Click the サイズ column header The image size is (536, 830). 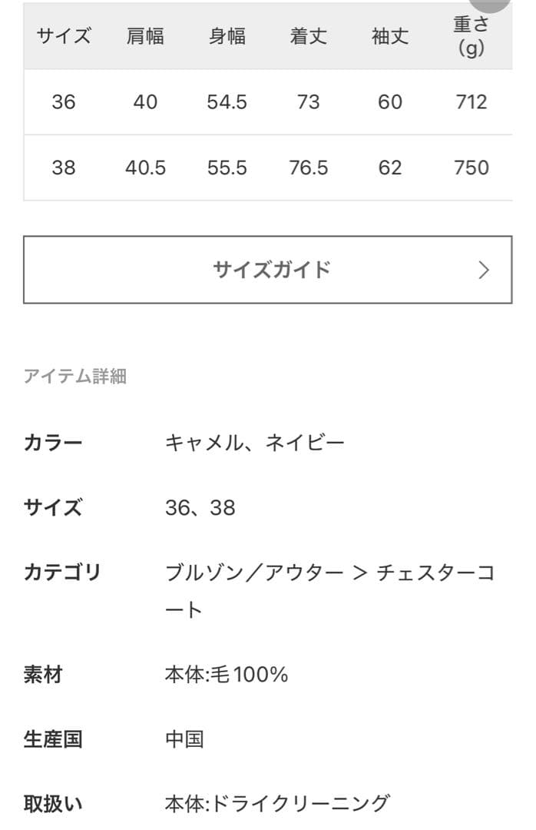coord(63,35)
